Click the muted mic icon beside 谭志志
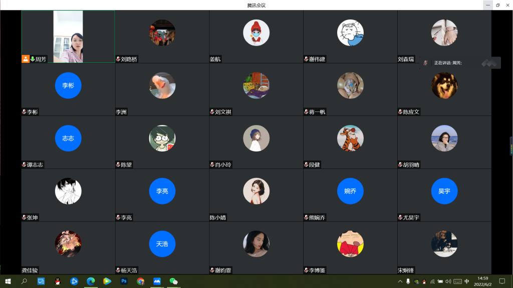 pos(24,164)
